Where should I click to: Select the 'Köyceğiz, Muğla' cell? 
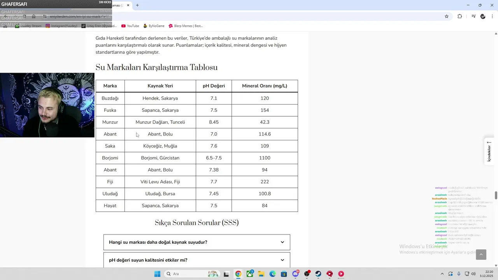click(x=160, y=146)
